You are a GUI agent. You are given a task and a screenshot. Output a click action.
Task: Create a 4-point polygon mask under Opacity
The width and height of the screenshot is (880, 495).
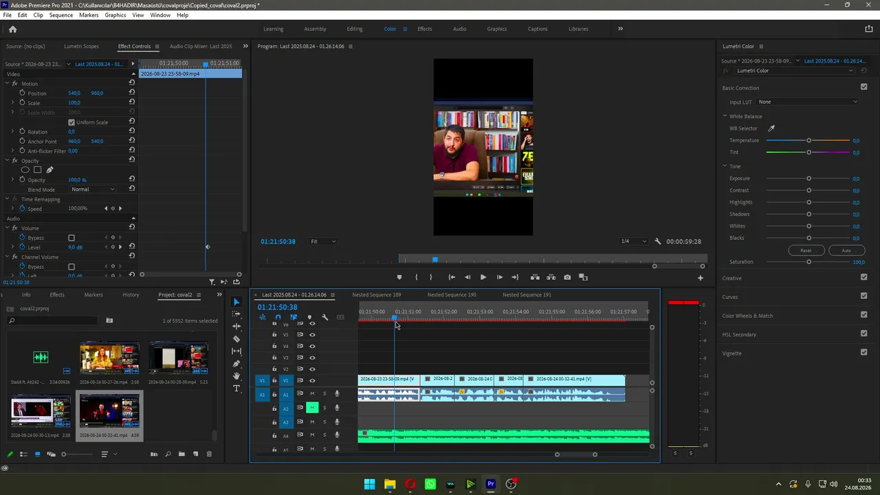37,170
